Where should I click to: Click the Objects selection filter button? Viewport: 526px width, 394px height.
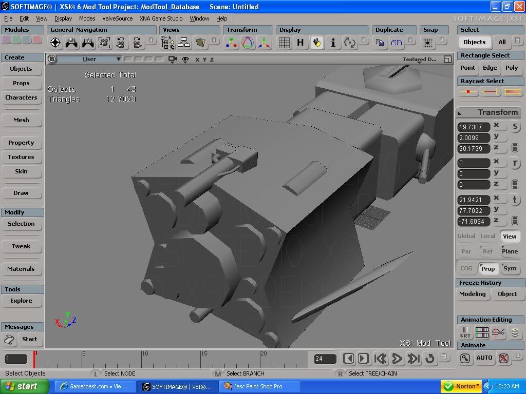[x=474, y=42]
